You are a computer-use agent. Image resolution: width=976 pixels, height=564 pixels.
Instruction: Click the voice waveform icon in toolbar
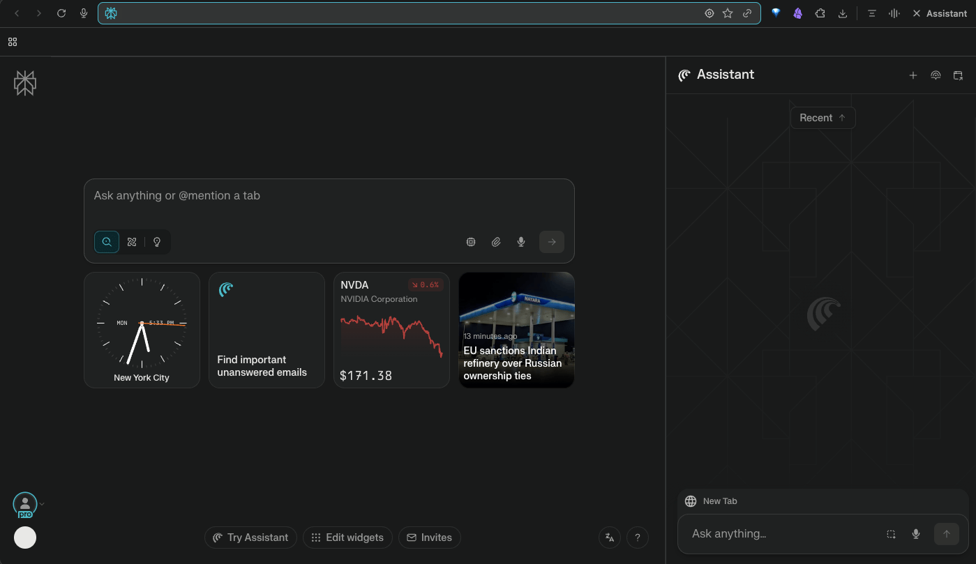[x=894, y=13]
